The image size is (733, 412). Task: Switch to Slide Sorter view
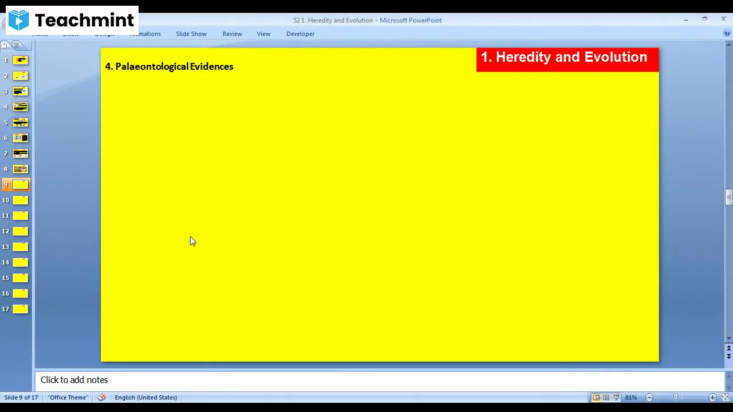pos(606,397)
